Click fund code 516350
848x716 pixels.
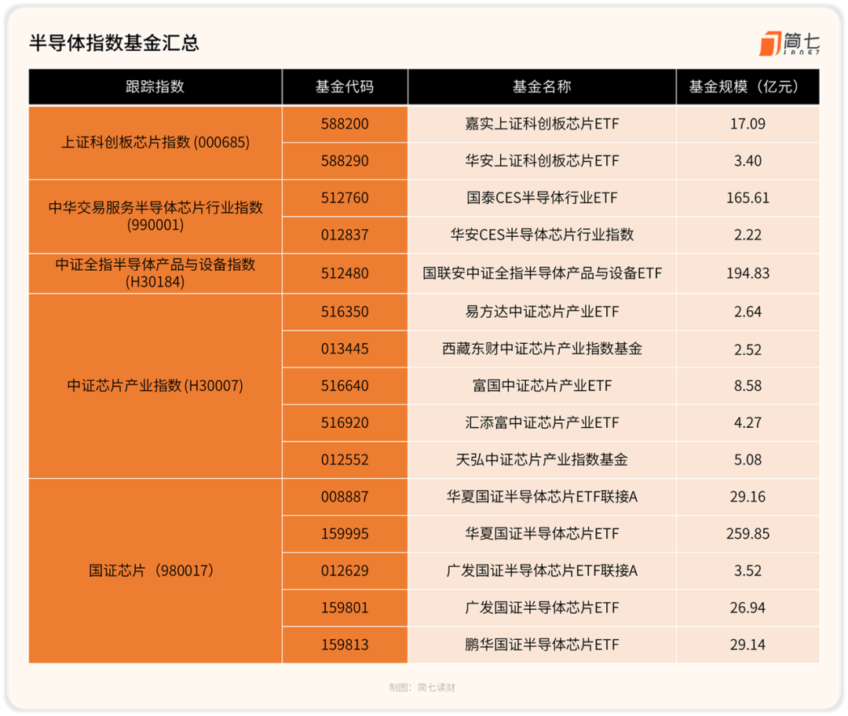[345, 312]
